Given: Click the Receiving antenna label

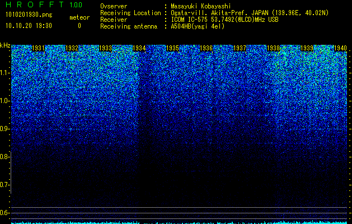Looking at the screenshot, I should coord(129,26).
